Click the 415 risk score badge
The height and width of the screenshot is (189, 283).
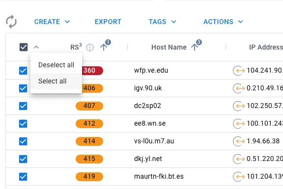tap(89, 159)
